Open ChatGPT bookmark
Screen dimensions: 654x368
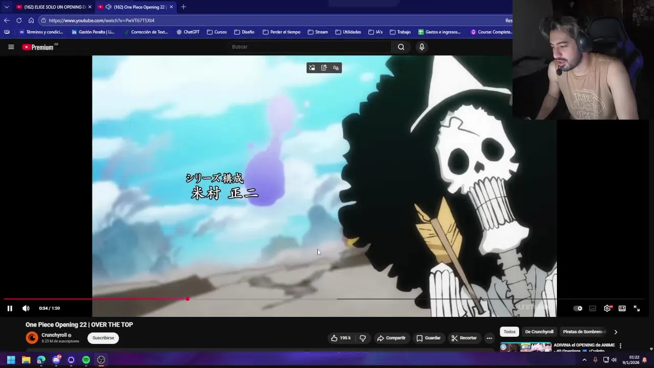[x=188, y=32]
